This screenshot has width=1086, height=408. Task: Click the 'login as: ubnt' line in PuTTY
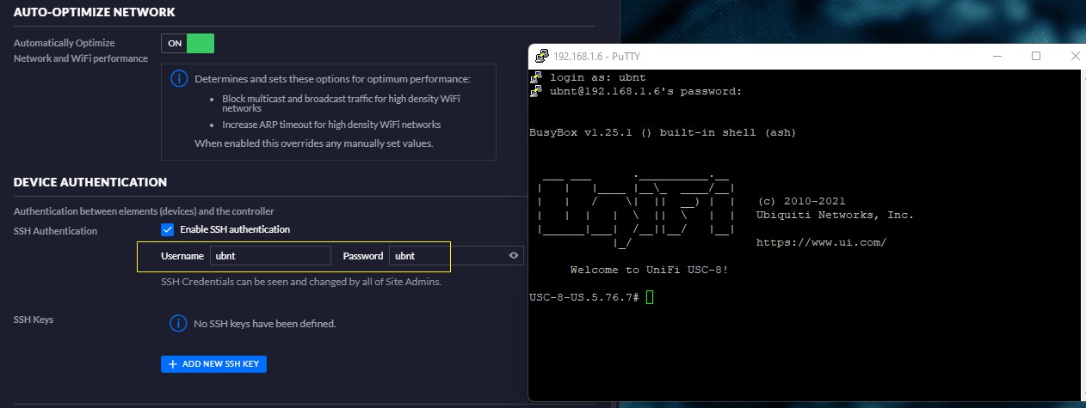click(597, 77)
